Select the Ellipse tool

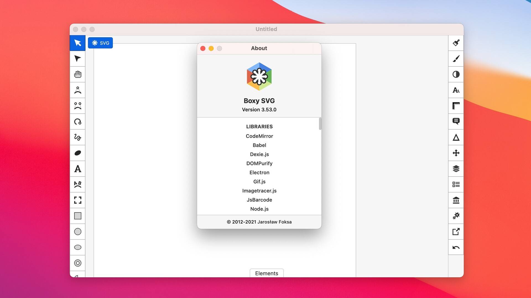pyautogui.click(x=77, y=247)
